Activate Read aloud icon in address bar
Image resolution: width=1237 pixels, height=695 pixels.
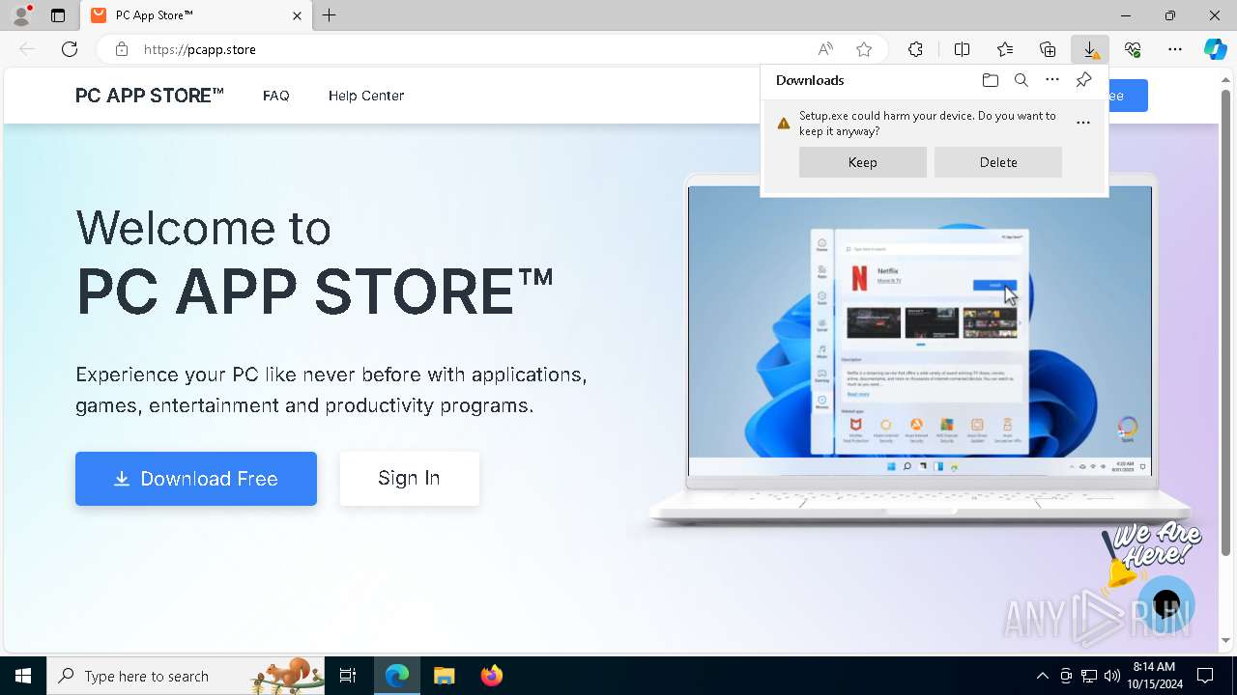click(x=825, y=49)
